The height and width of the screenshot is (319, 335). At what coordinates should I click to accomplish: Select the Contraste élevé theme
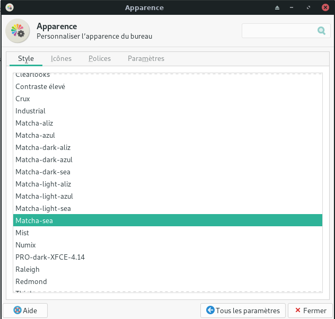(40, 86)
